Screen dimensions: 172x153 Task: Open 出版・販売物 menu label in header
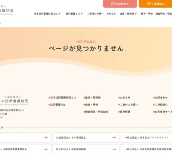click(127, 14)
